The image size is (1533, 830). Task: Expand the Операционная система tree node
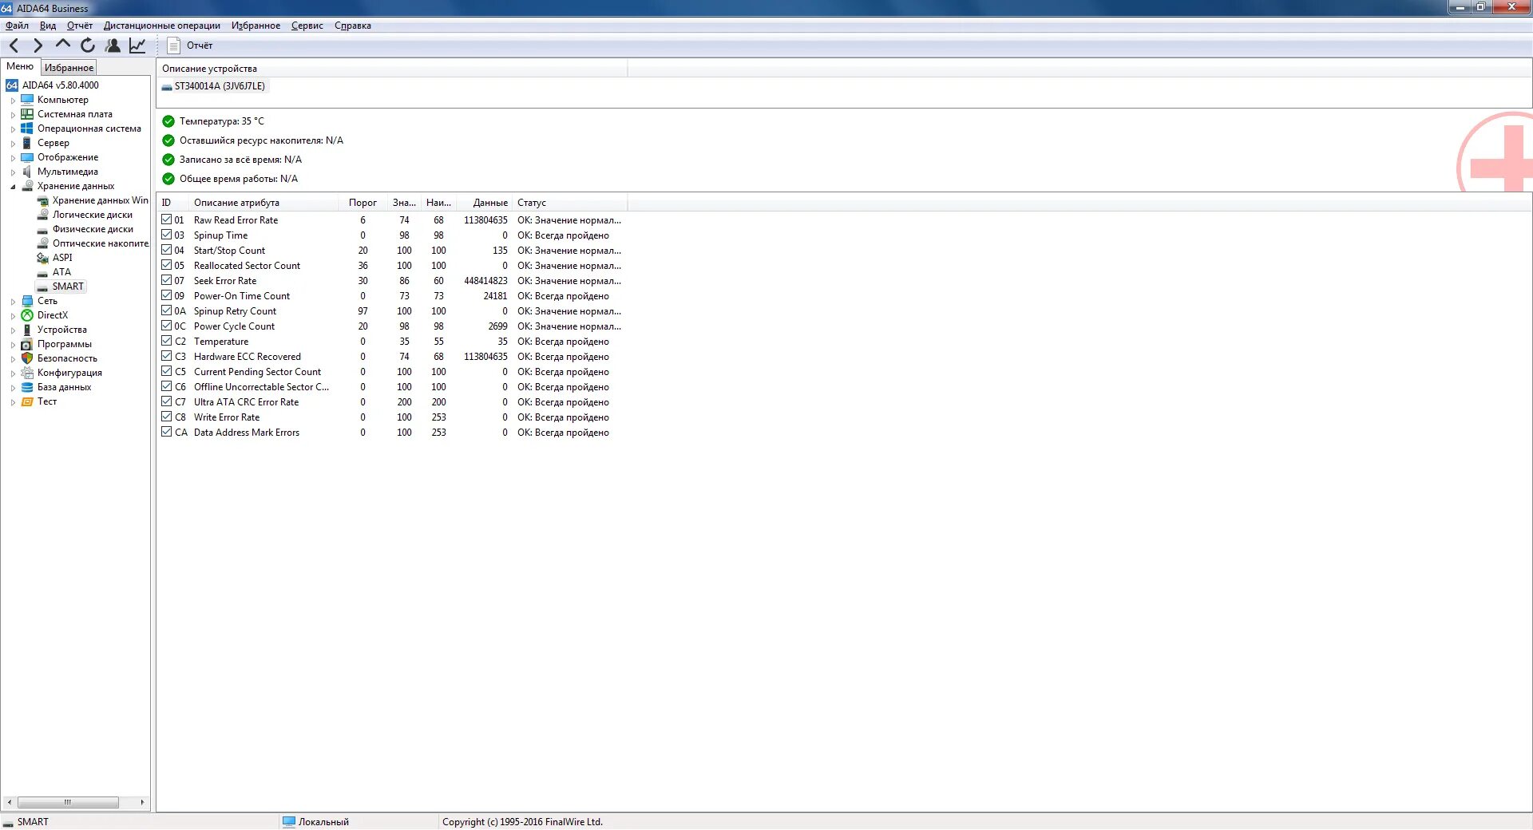(13, 129)
